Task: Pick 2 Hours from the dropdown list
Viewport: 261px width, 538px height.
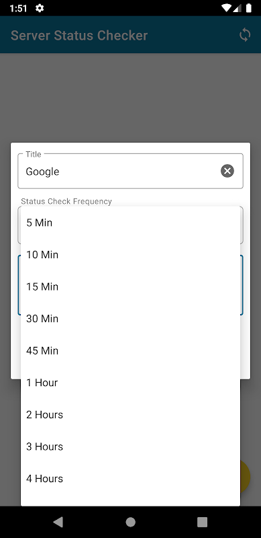Action: tap(130, 414)
